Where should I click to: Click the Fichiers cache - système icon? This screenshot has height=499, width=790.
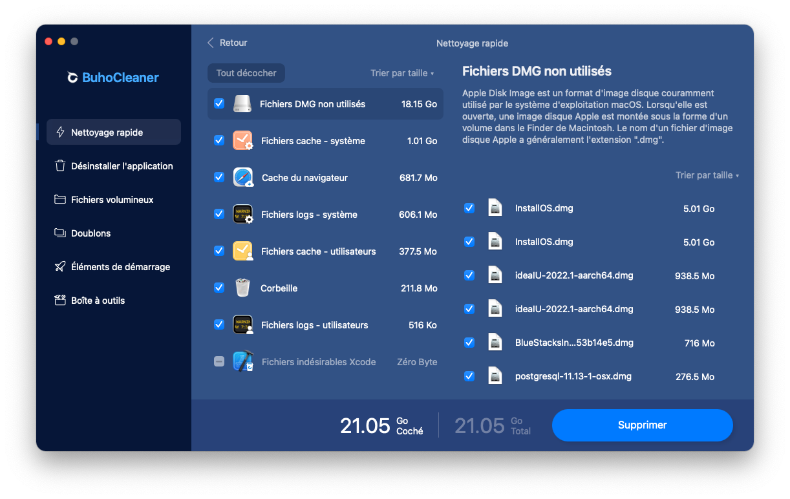[x=242, y=140]
